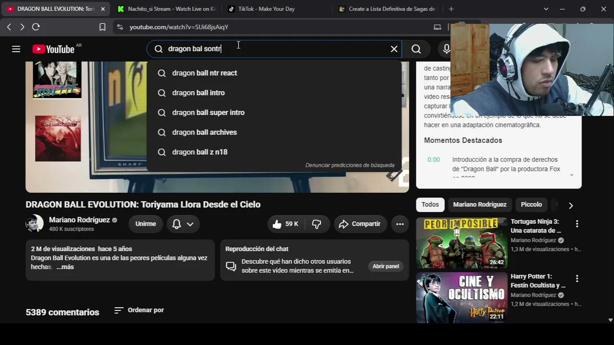Click the browser address bar URL
The image size is (614, 345).
(x=179, y=27)
